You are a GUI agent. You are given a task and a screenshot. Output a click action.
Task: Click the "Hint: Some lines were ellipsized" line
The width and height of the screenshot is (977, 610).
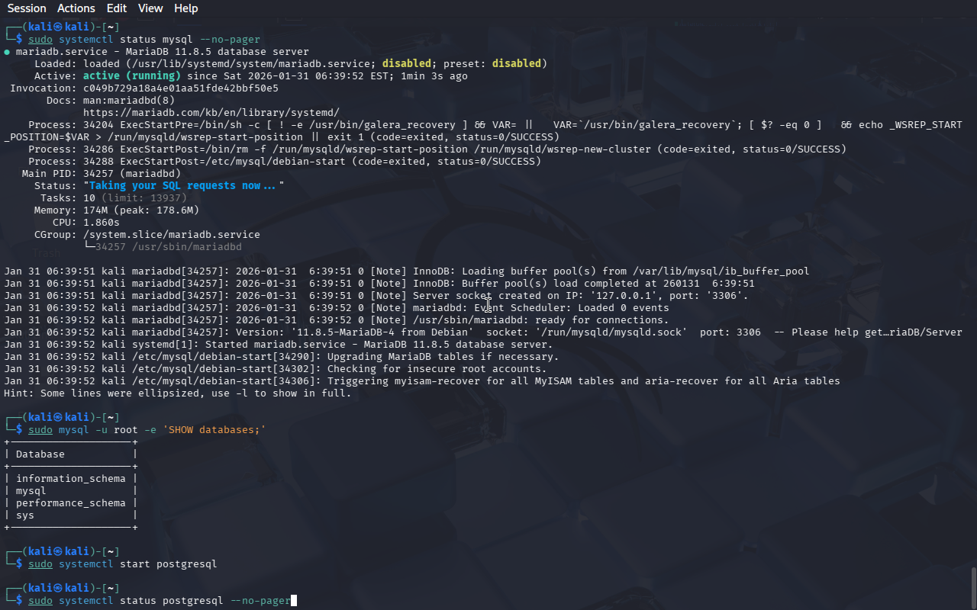tap(177, 393)
